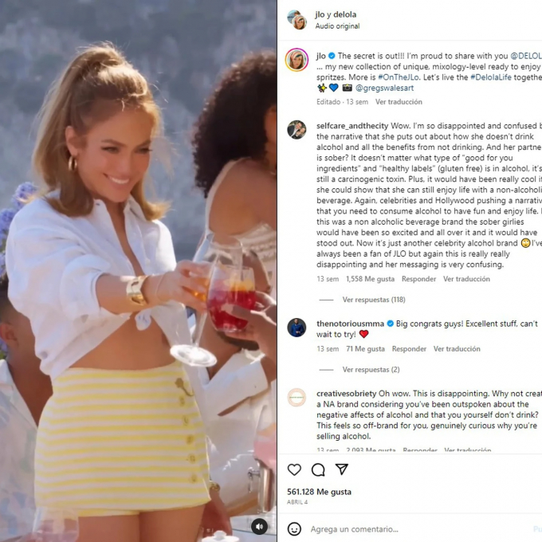
Task: Open the #DelolaLife hashtag link
Action: tap(491, 77)
